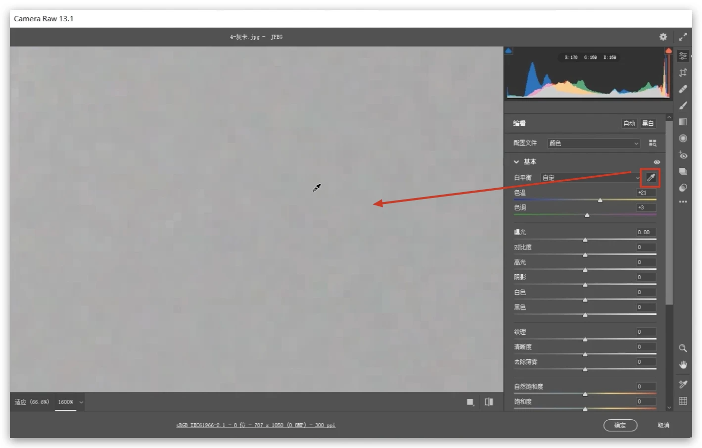Image resolution: width=702 pixels, height=448 pixels.
Task: Select the Red Eye removal tool
Action: (683, 155)
